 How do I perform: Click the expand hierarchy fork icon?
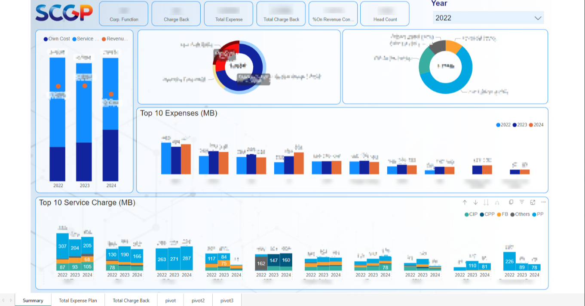pos(497,202)
